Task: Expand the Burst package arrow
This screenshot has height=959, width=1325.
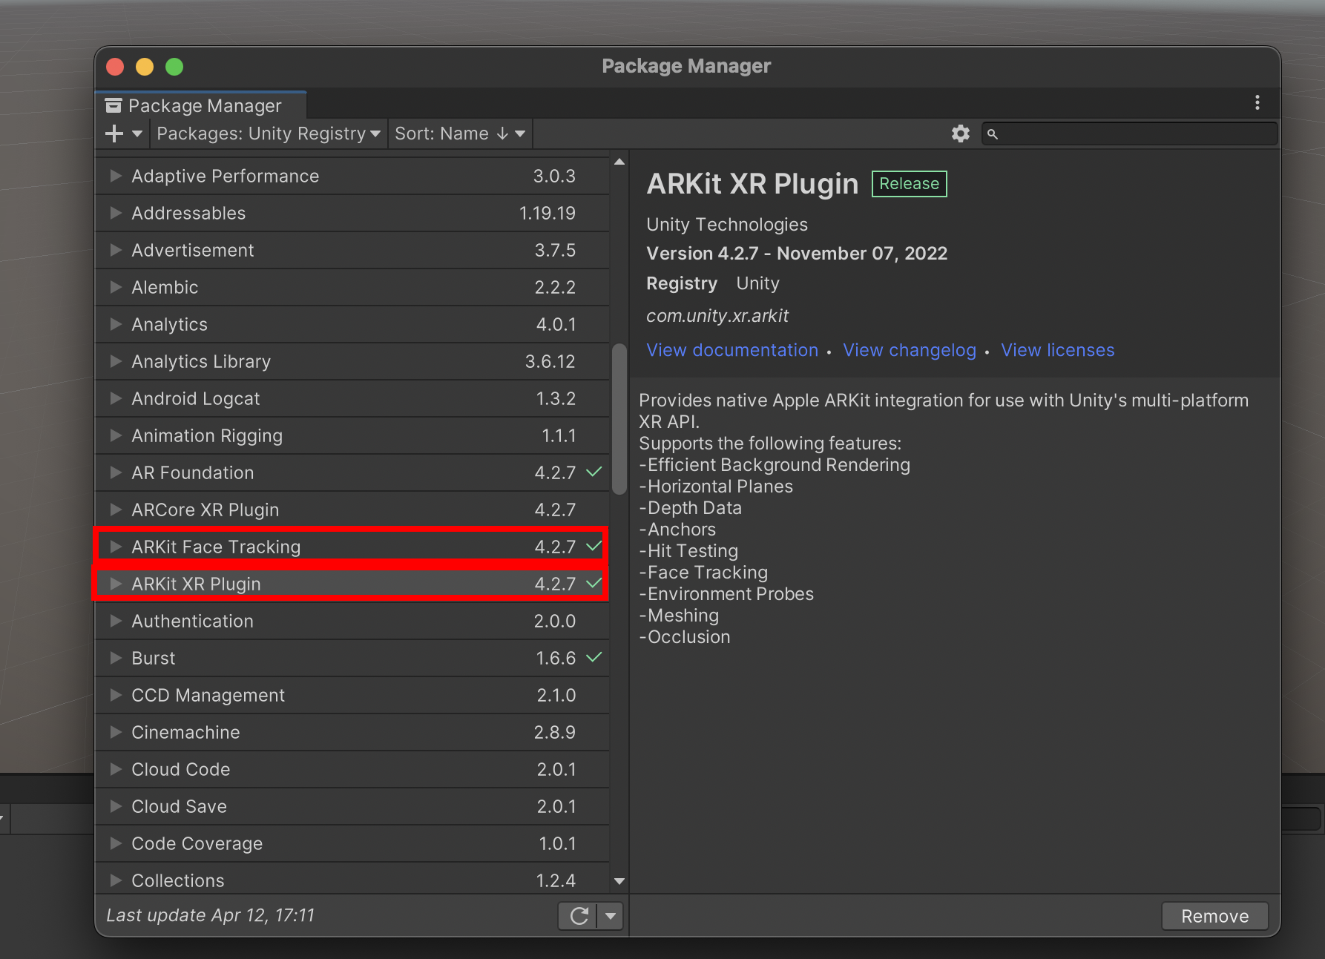Action: point(116,658)
